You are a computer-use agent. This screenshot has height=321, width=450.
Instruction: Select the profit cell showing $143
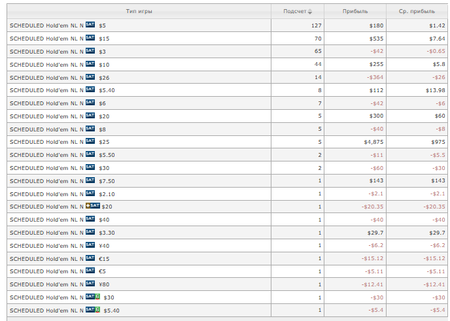coord(355,180)
